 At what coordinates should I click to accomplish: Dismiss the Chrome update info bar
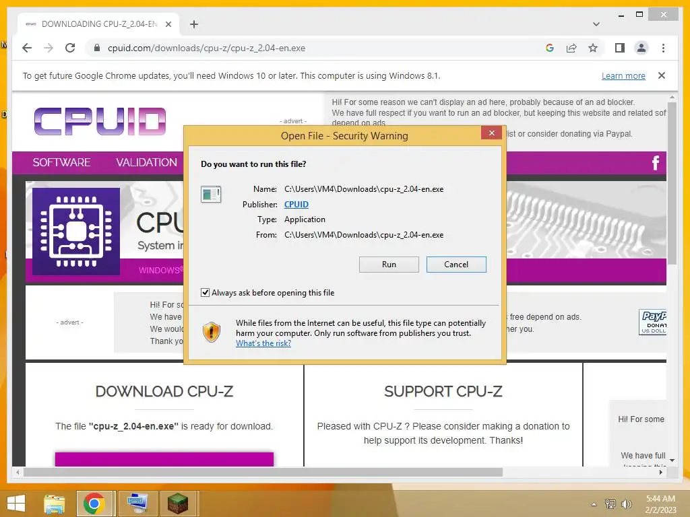pyautogui.click(x=662, y=75)
